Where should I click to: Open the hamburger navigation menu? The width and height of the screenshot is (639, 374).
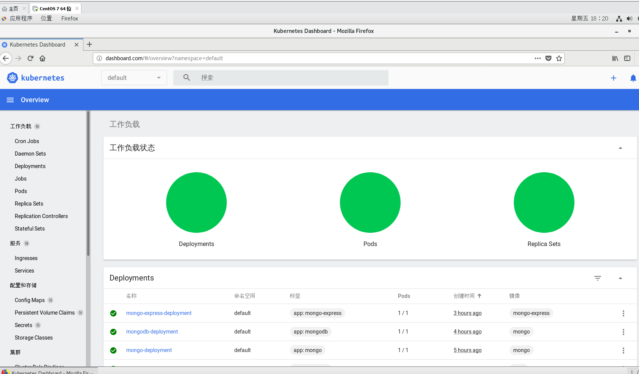(x=10, y=100)
